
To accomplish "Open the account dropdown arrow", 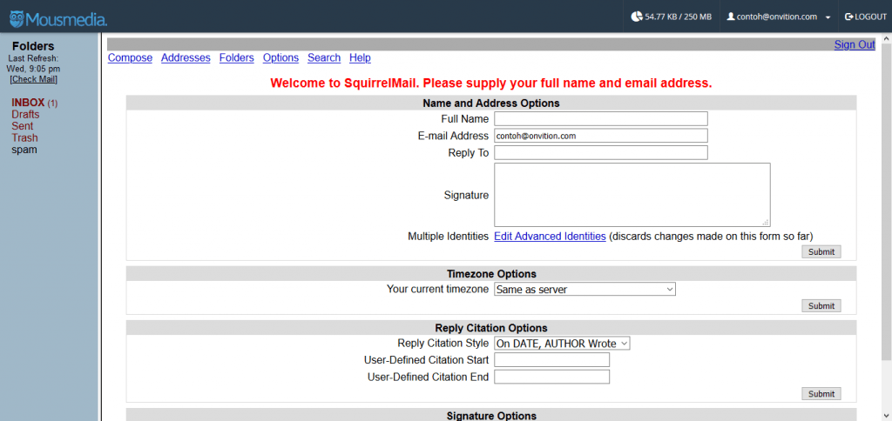I will [828, 17].
